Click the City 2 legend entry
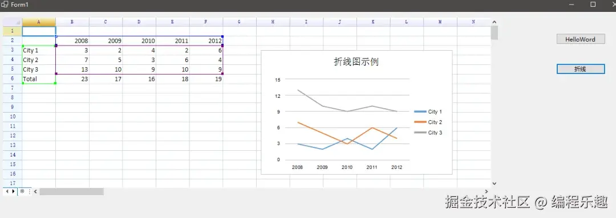This screenshot has width=616, height=218. pos(428,122)
